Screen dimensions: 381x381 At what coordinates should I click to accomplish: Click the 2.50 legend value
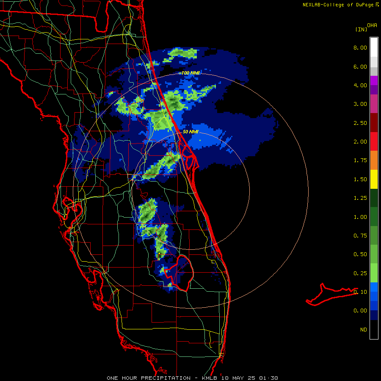pyautogui.click(x=360, y=123)
